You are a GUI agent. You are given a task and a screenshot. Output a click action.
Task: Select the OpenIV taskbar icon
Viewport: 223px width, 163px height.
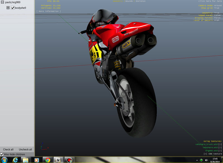point(58,160)
